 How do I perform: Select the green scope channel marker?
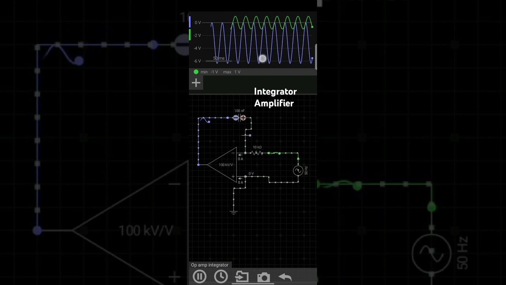pos(190,34)
